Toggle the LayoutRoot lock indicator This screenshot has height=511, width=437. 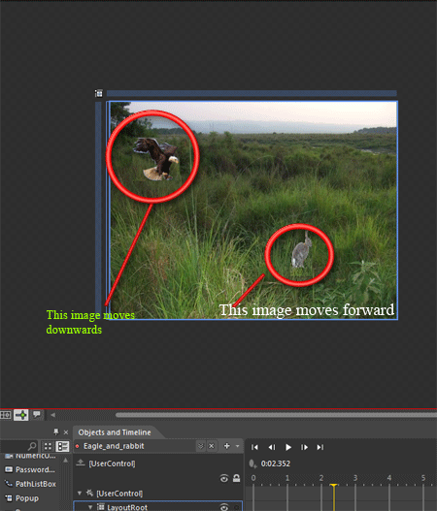click(236, 507)
